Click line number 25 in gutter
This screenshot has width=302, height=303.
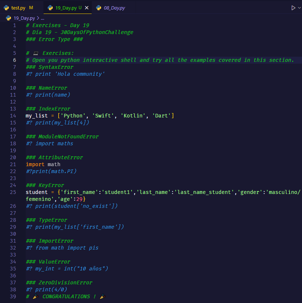pos(13,192)
